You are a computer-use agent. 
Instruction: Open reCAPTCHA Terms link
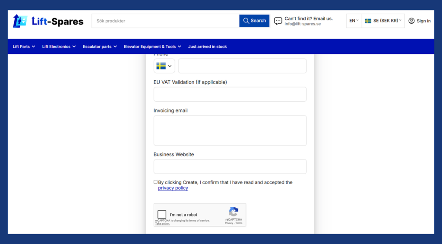[239, 223]
